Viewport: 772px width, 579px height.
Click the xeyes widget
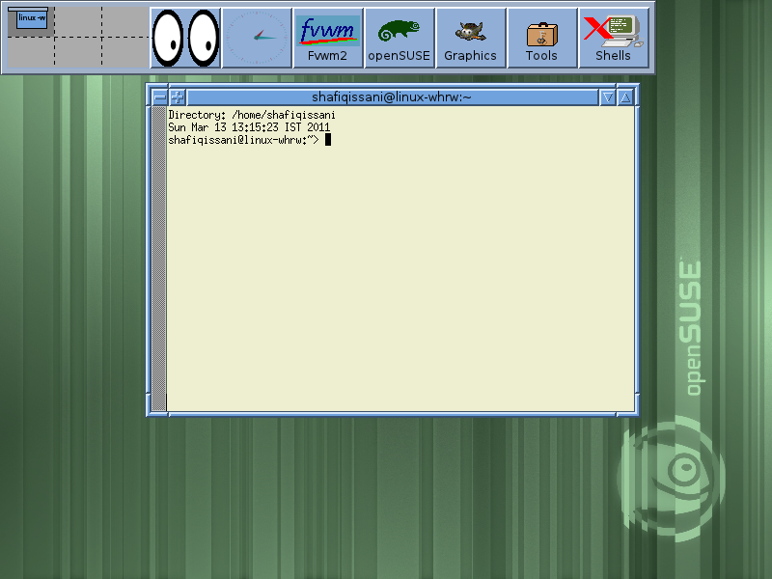click(x=185, y=38)
